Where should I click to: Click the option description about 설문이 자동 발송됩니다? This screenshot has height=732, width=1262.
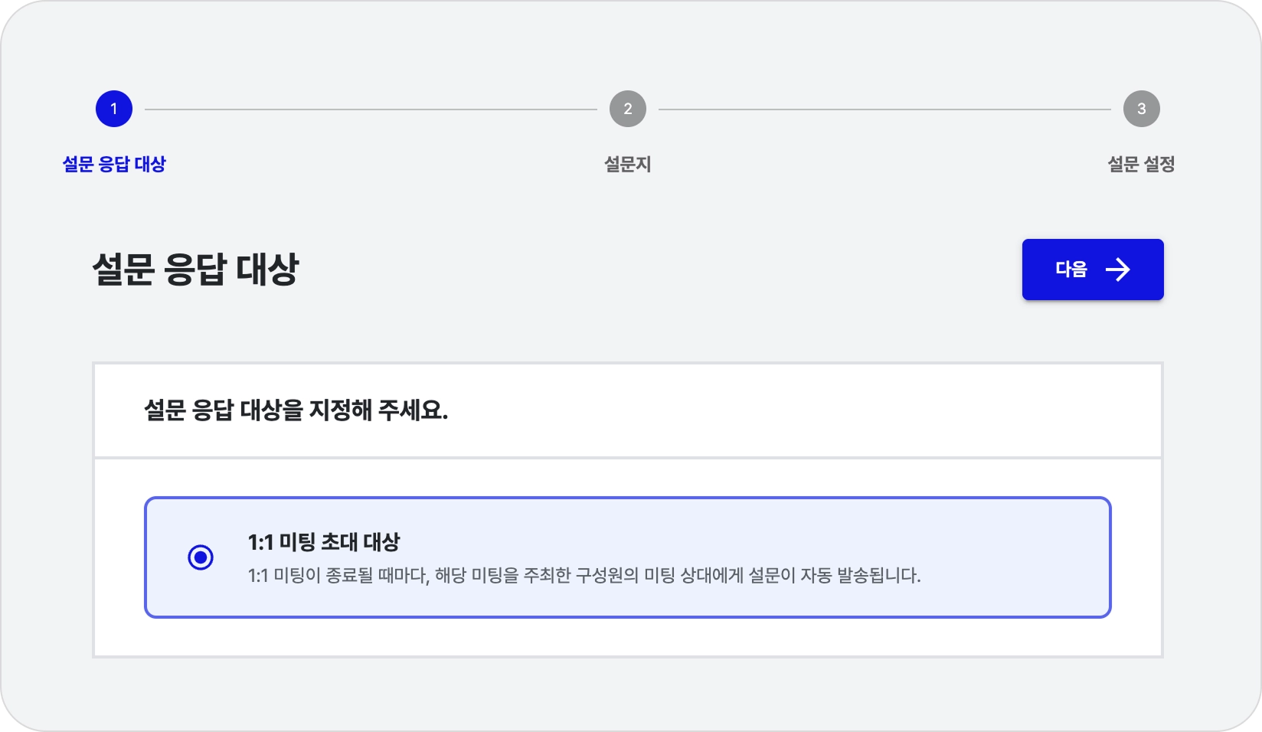pos(584,576)
